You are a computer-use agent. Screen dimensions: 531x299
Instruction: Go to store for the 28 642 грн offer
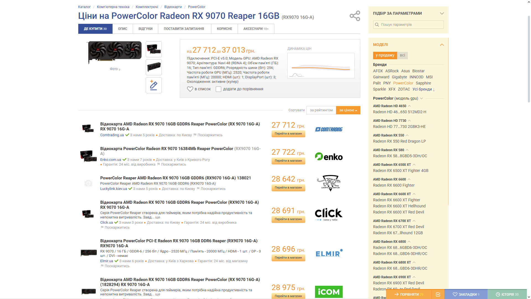point(288,188)
